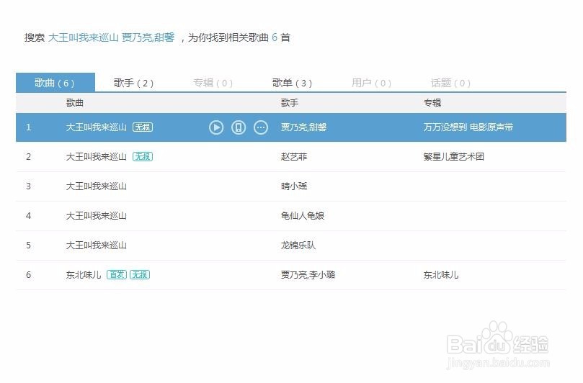Viewport: 583px width, 383px height.
Task: Click the 专辑 column header
Action: [432, 103]
